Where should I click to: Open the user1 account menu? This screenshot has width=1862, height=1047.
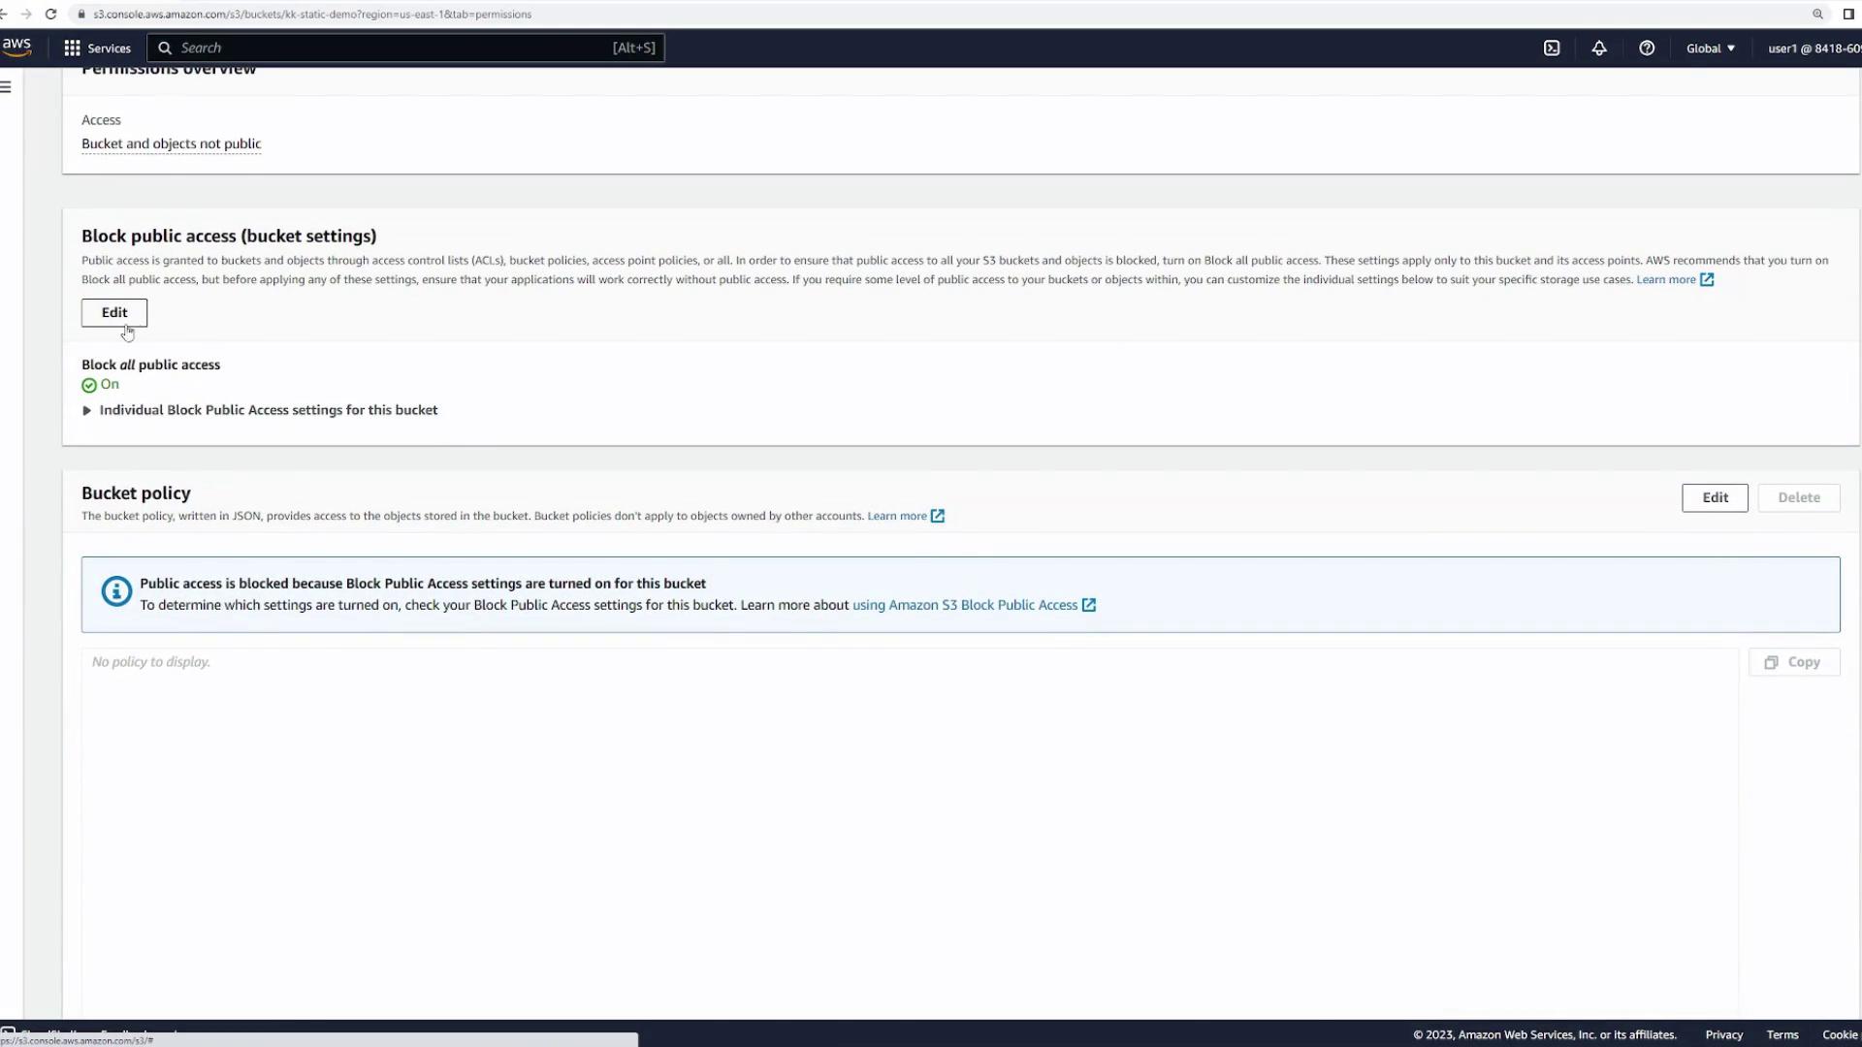coord(1812,48)
